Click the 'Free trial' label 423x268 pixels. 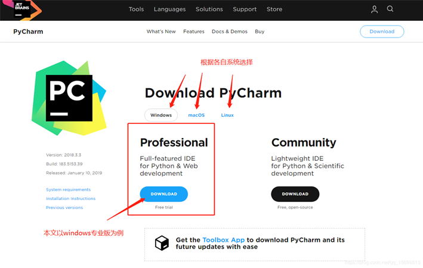pyautogui.click(x=163, y=207)
